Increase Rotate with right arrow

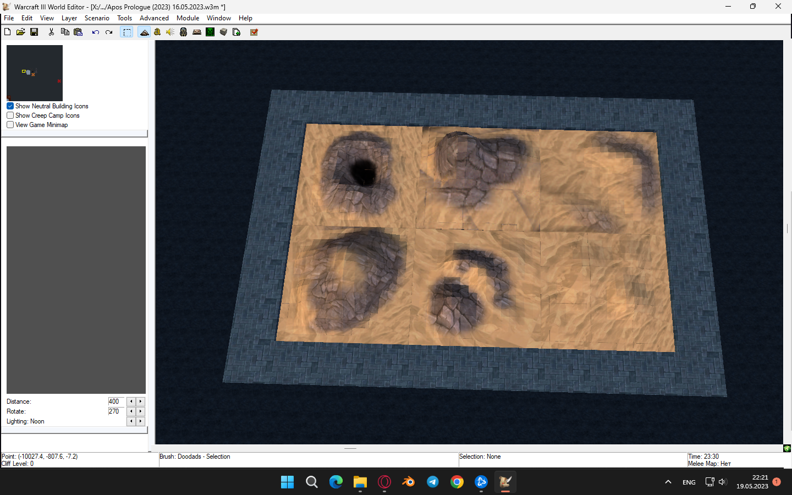141,411
